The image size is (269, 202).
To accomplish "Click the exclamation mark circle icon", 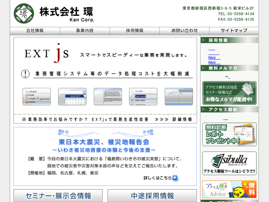I will [26, 74].
